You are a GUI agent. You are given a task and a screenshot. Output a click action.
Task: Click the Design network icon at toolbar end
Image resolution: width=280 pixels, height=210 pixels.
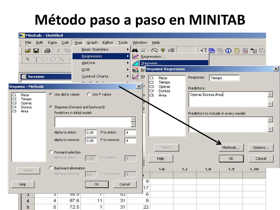tap(262, 51)
